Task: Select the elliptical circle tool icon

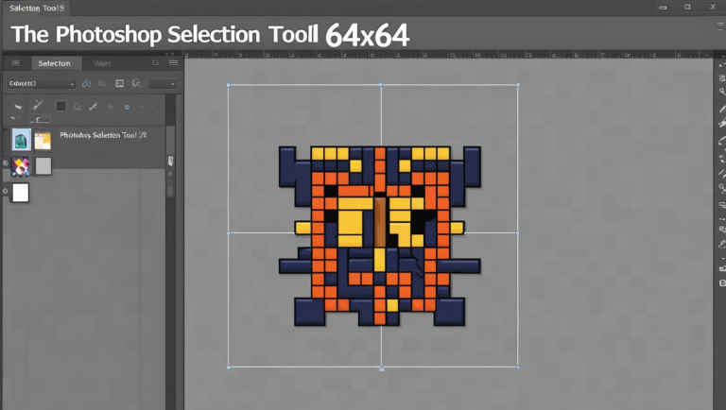Action: click(78, 107)
